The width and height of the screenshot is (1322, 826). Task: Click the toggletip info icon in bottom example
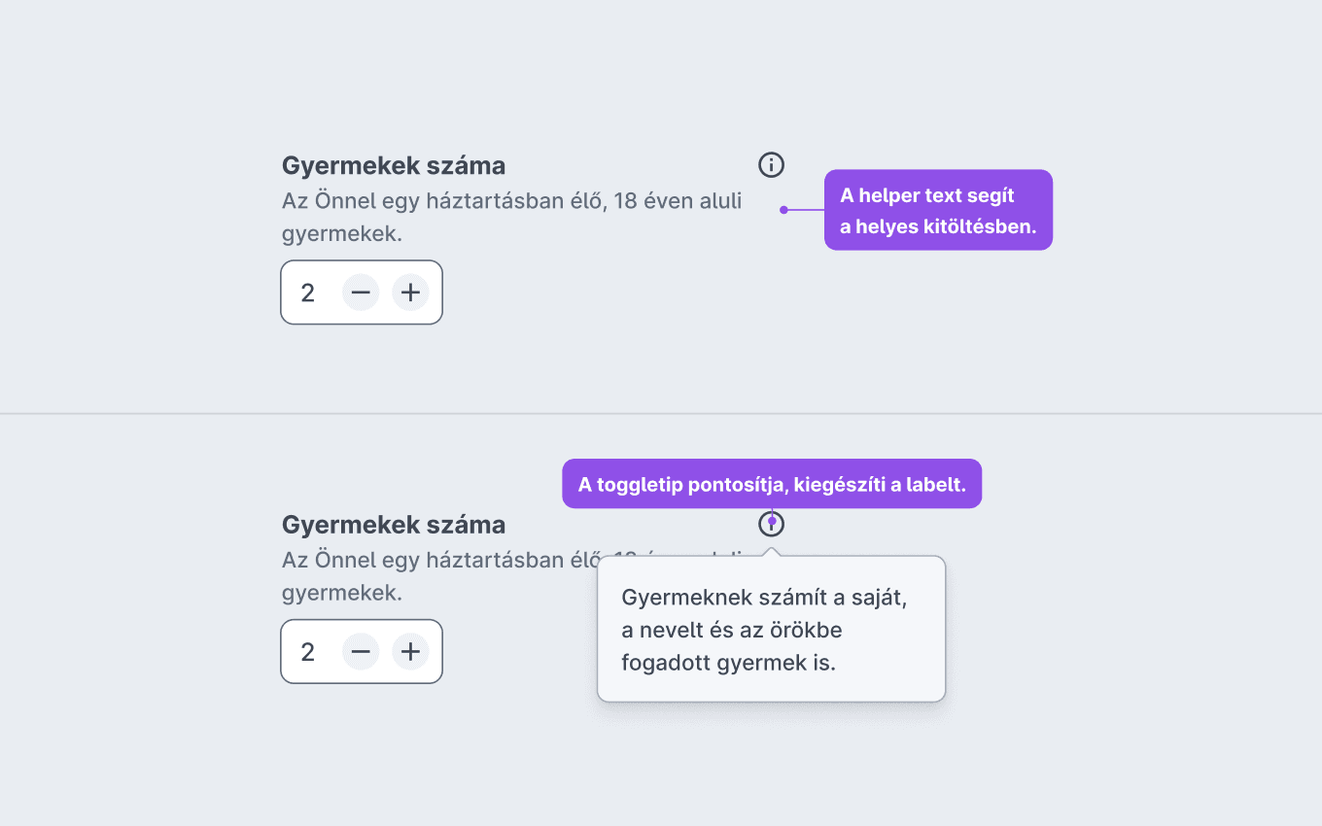(x=771, y=525)
